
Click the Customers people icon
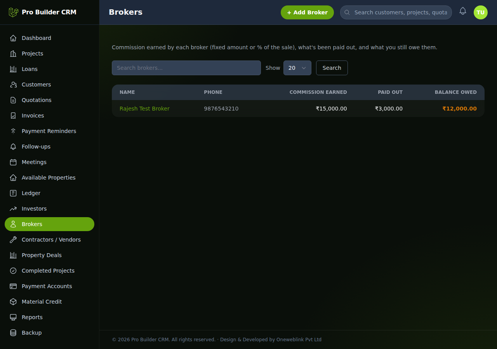click(13, 85)
